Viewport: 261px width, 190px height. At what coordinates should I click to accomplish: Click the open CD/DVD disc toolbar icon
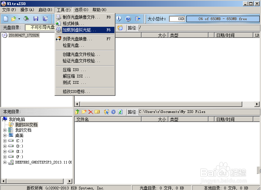26,19
